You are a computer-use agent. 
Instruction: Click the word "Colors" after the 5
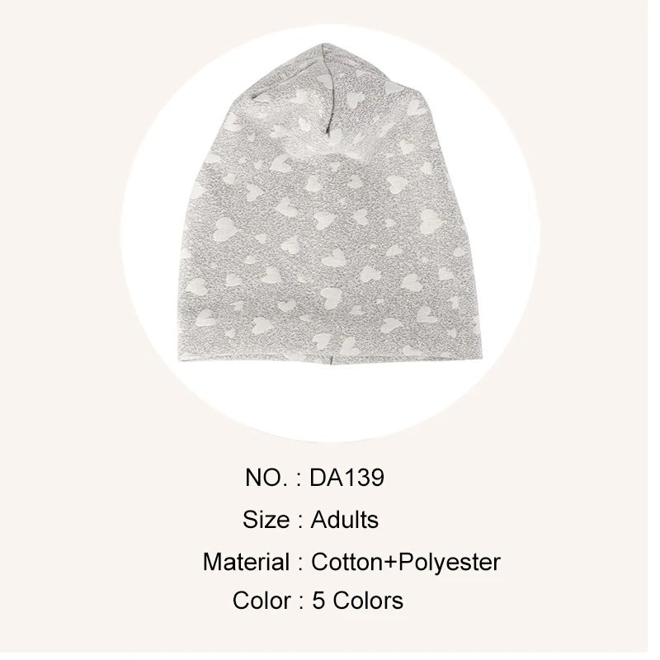[368, 601]
